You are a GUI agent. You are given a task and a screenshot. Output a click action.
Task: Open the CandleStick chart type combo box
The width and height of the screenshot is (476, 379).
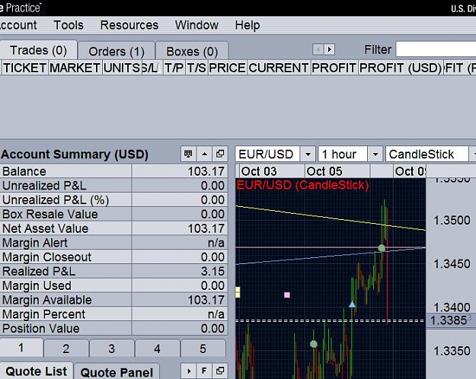(x=430, y=154)
